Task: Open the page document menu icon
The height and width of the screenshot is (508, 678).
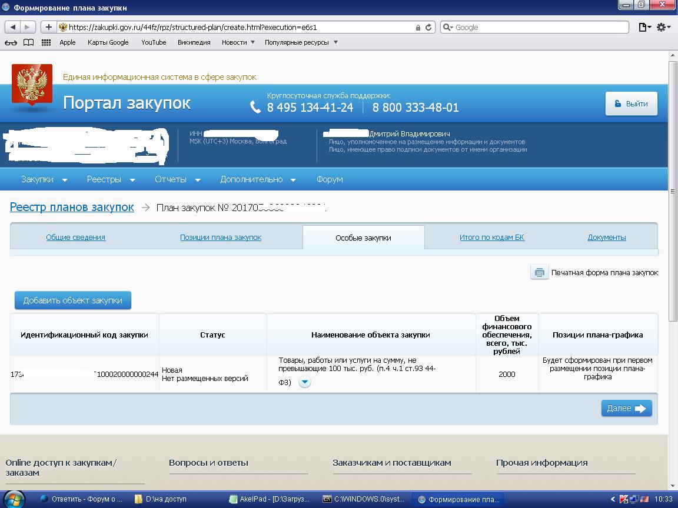Action: point(645,27)
